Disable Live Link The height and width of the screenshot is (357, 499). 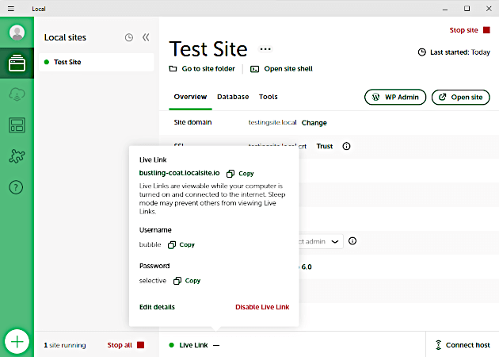[x=262, y=307]
